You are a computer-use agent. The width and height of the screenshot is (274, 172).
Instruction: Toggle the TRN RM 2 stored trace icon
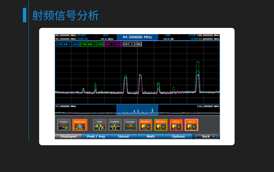161,125
